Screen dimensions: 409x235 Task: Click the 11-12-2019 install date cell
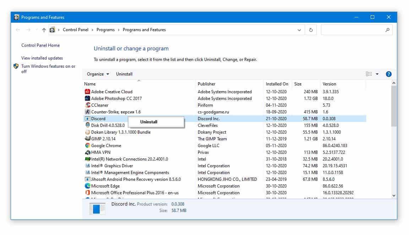pos(276,139)
